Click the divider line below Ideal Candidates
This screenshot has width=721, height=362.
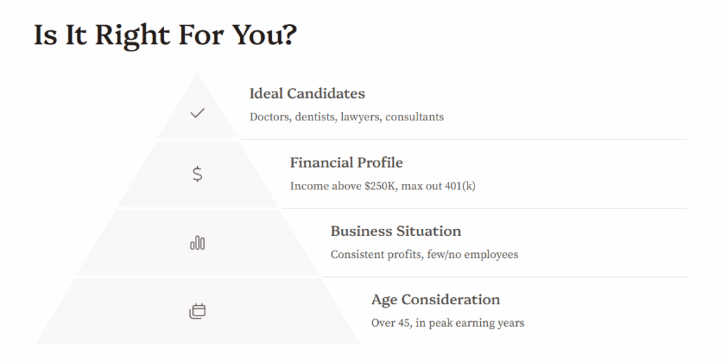pos(463,139)
